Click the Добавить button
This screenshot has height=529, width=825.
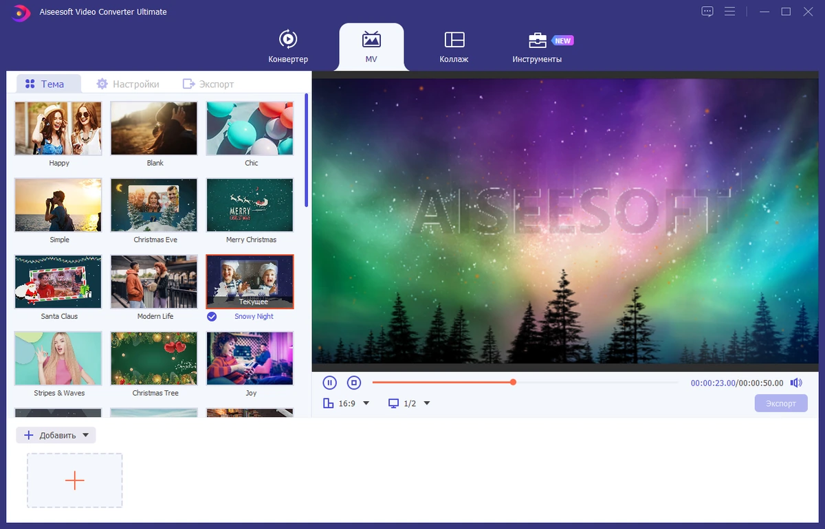click(x=56, y=435)
